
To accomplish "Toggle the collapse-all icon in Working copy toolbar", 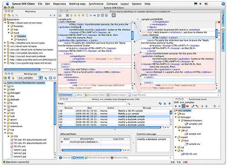I will click(54, 78).
